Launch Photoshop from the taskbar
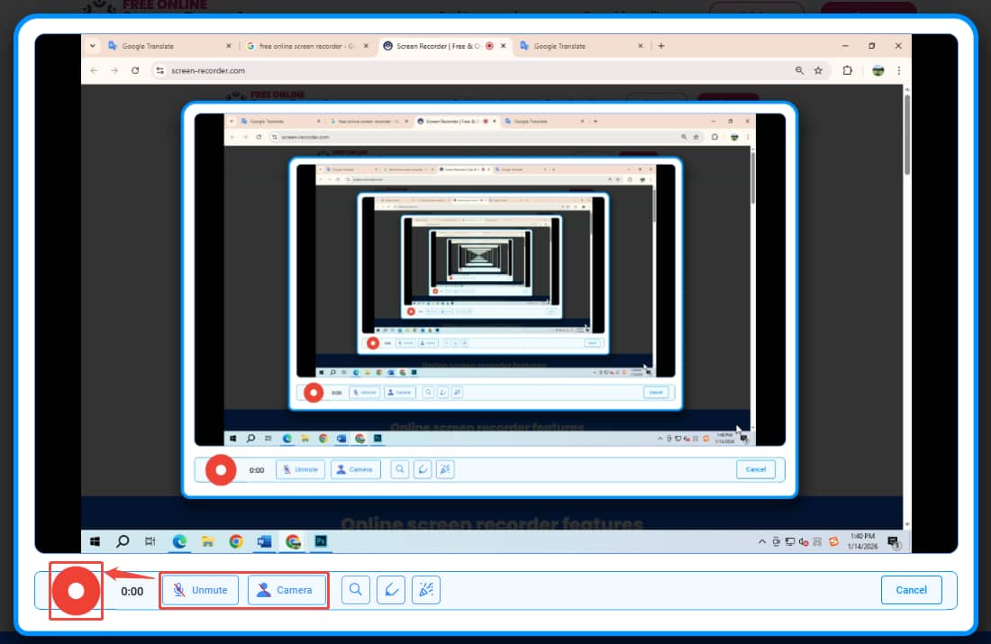Image resolution: width=991 pixels, height=644 pixels. [323, 541]
